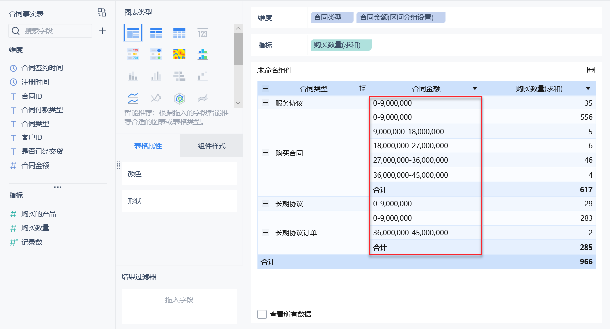This screenshot has width=610, height=329.
Task: Click the value 556 cell
Action: (x=540, y=117)
